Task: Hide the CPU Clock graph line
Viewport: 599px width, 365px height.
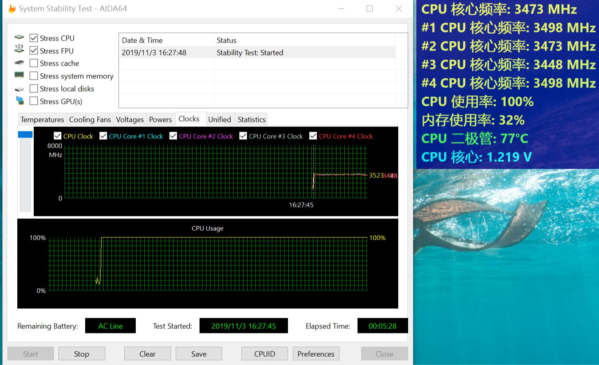Action: (58, 136)
